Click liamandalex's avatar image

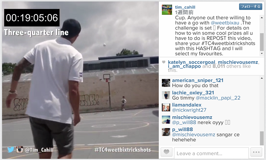coord(166,108)
